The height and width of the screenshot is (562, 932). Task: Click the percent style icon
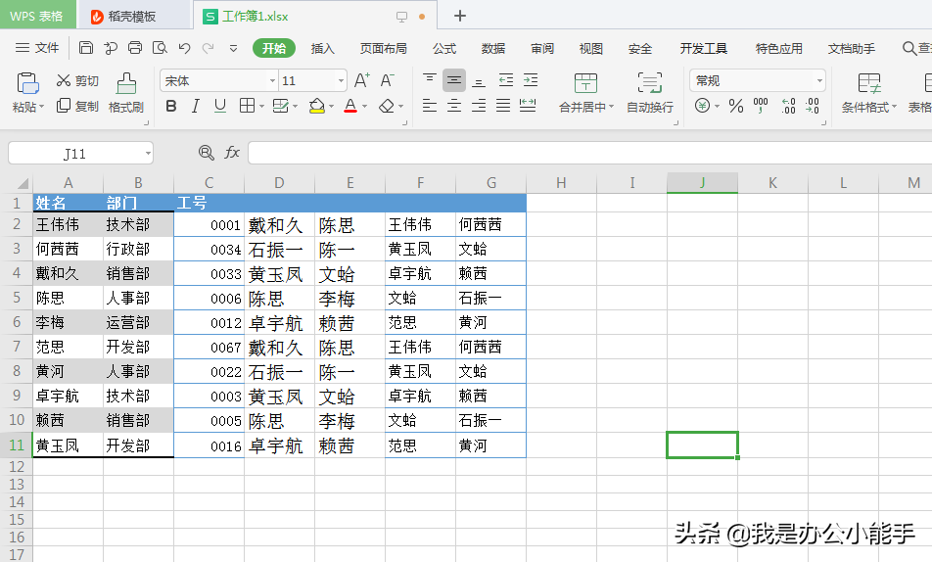(735, 106)
